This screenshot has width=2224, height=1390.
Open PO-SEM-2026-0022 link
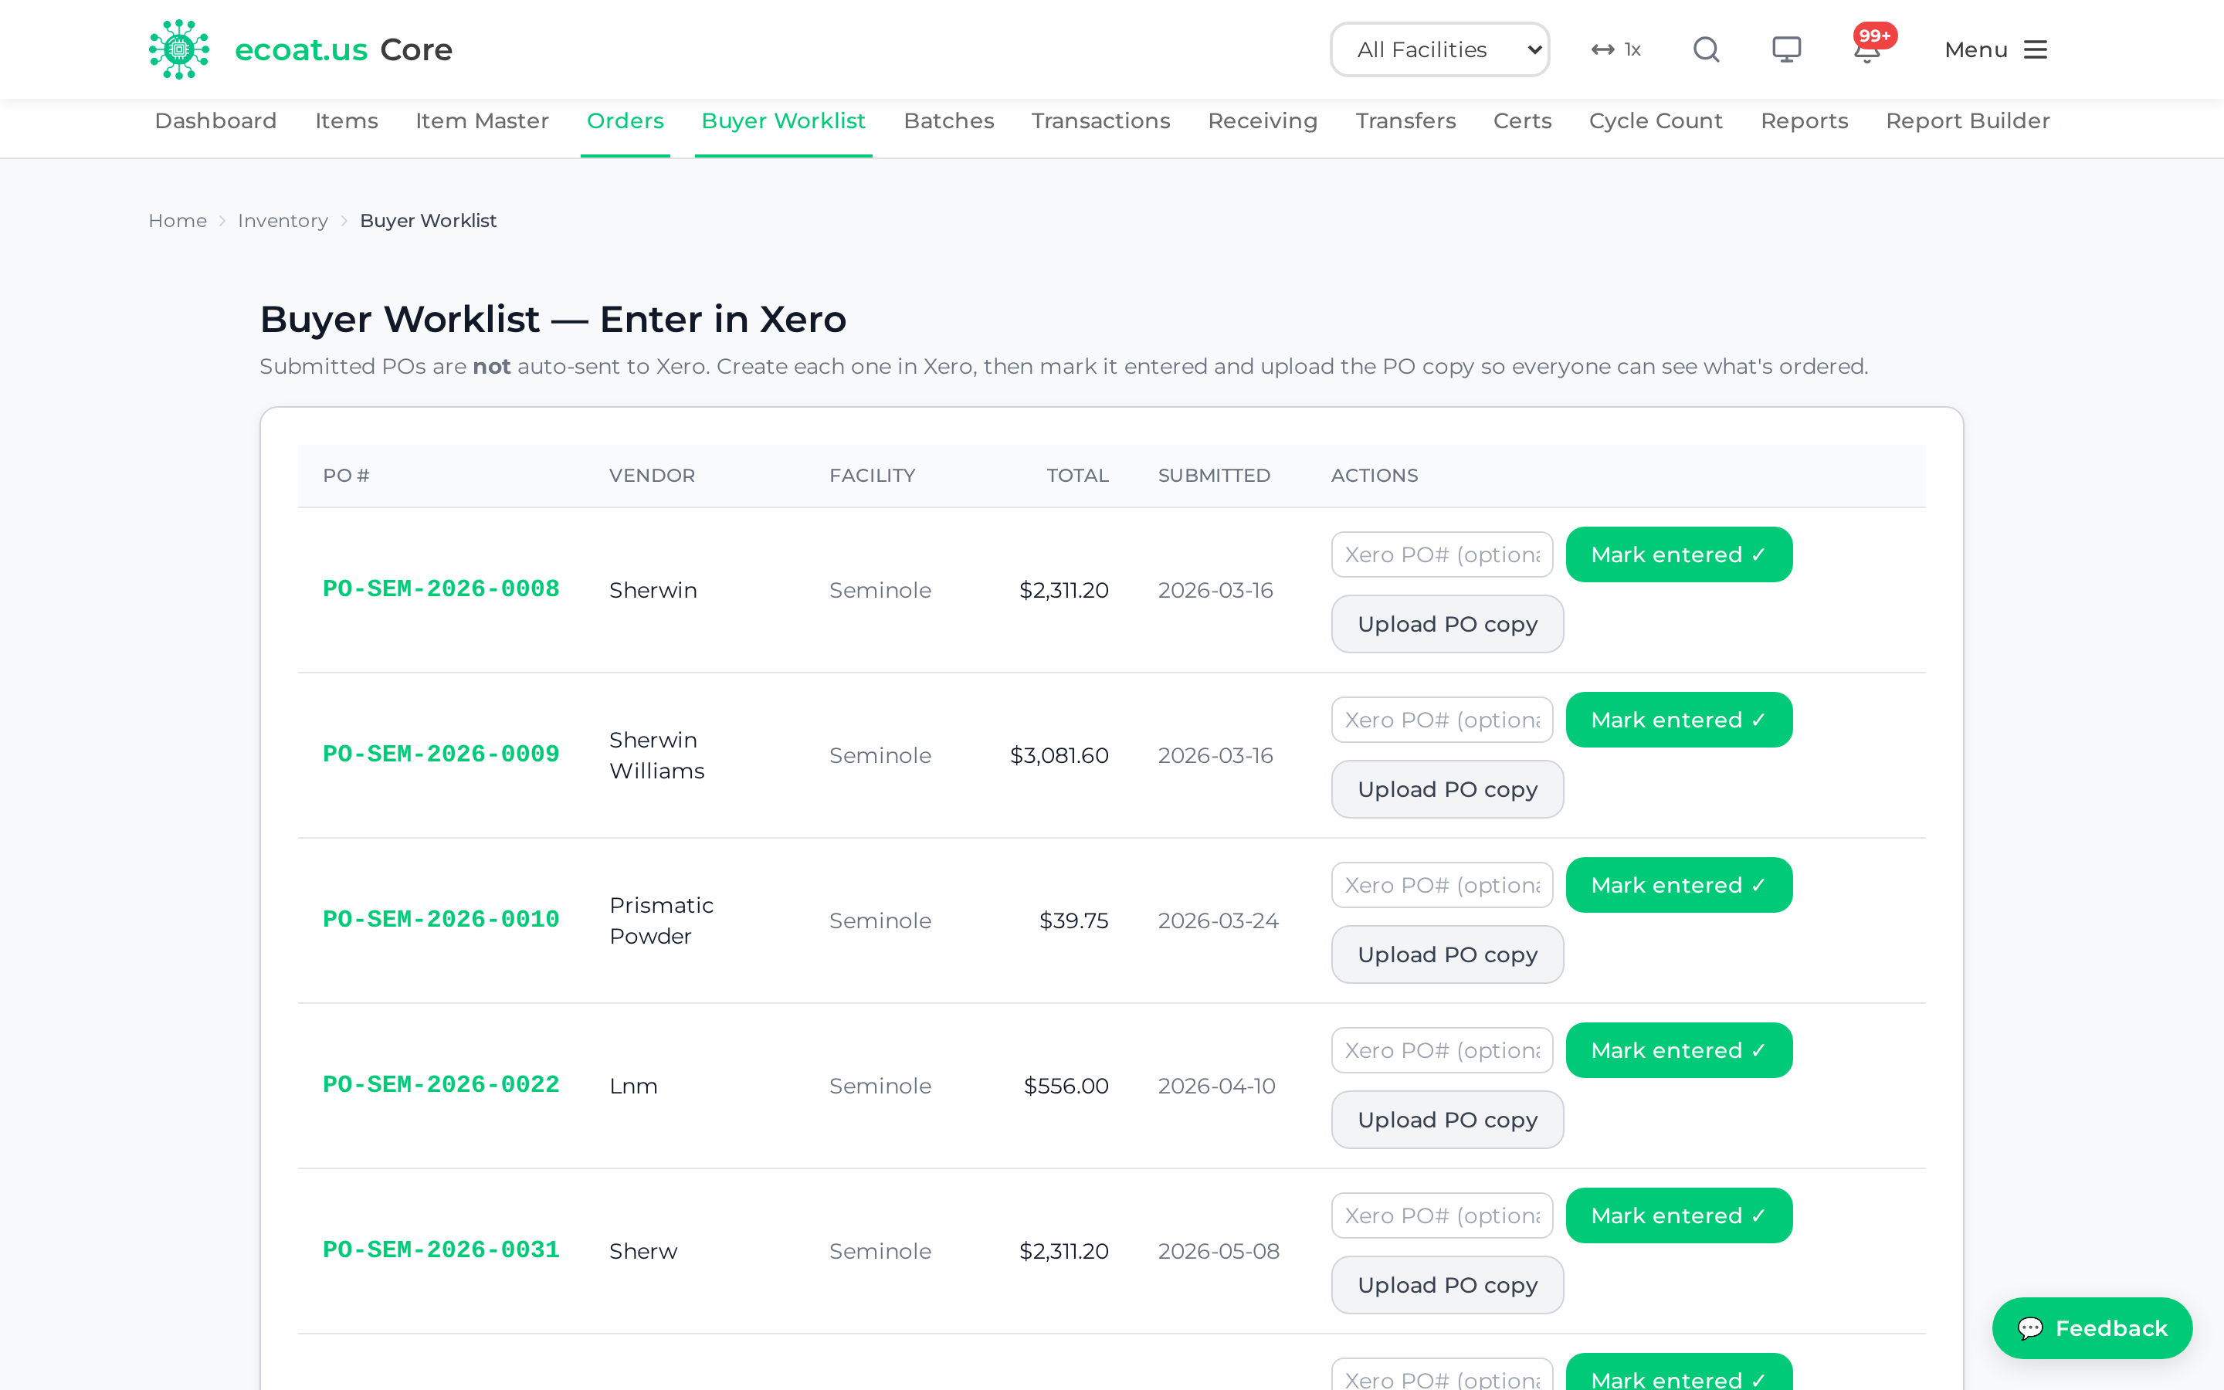pyautogui.click(x=441, y=1086)
